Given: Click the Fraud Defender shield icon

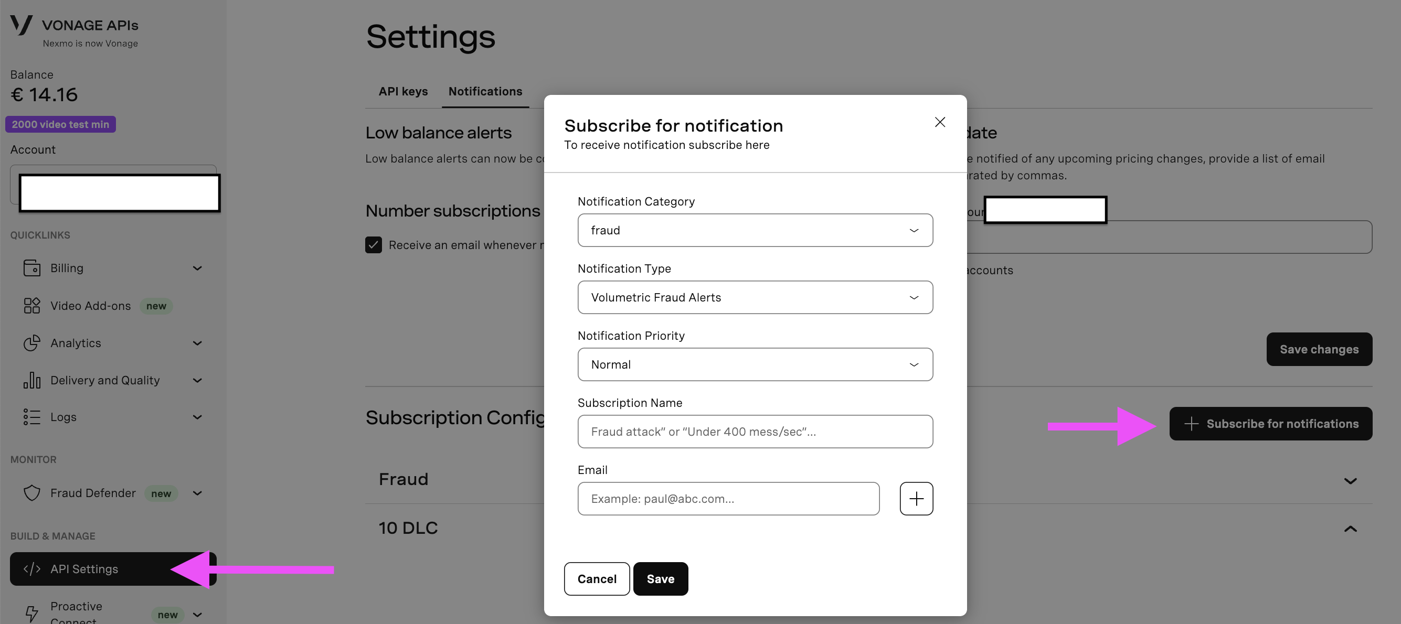Looking at the screenshot, I should (x=31, y=493).
